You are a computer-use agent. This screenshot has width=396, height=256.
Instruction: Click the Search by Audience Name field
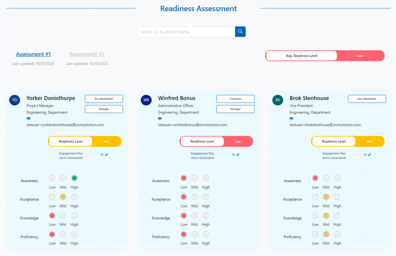point(186,31)
